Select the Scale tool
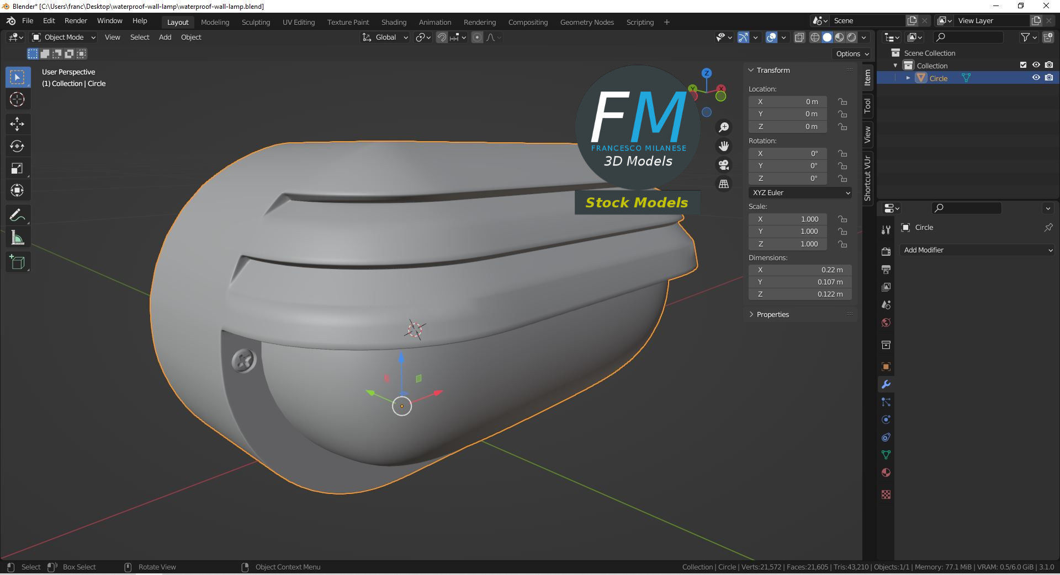 click(x=17, y=168)
